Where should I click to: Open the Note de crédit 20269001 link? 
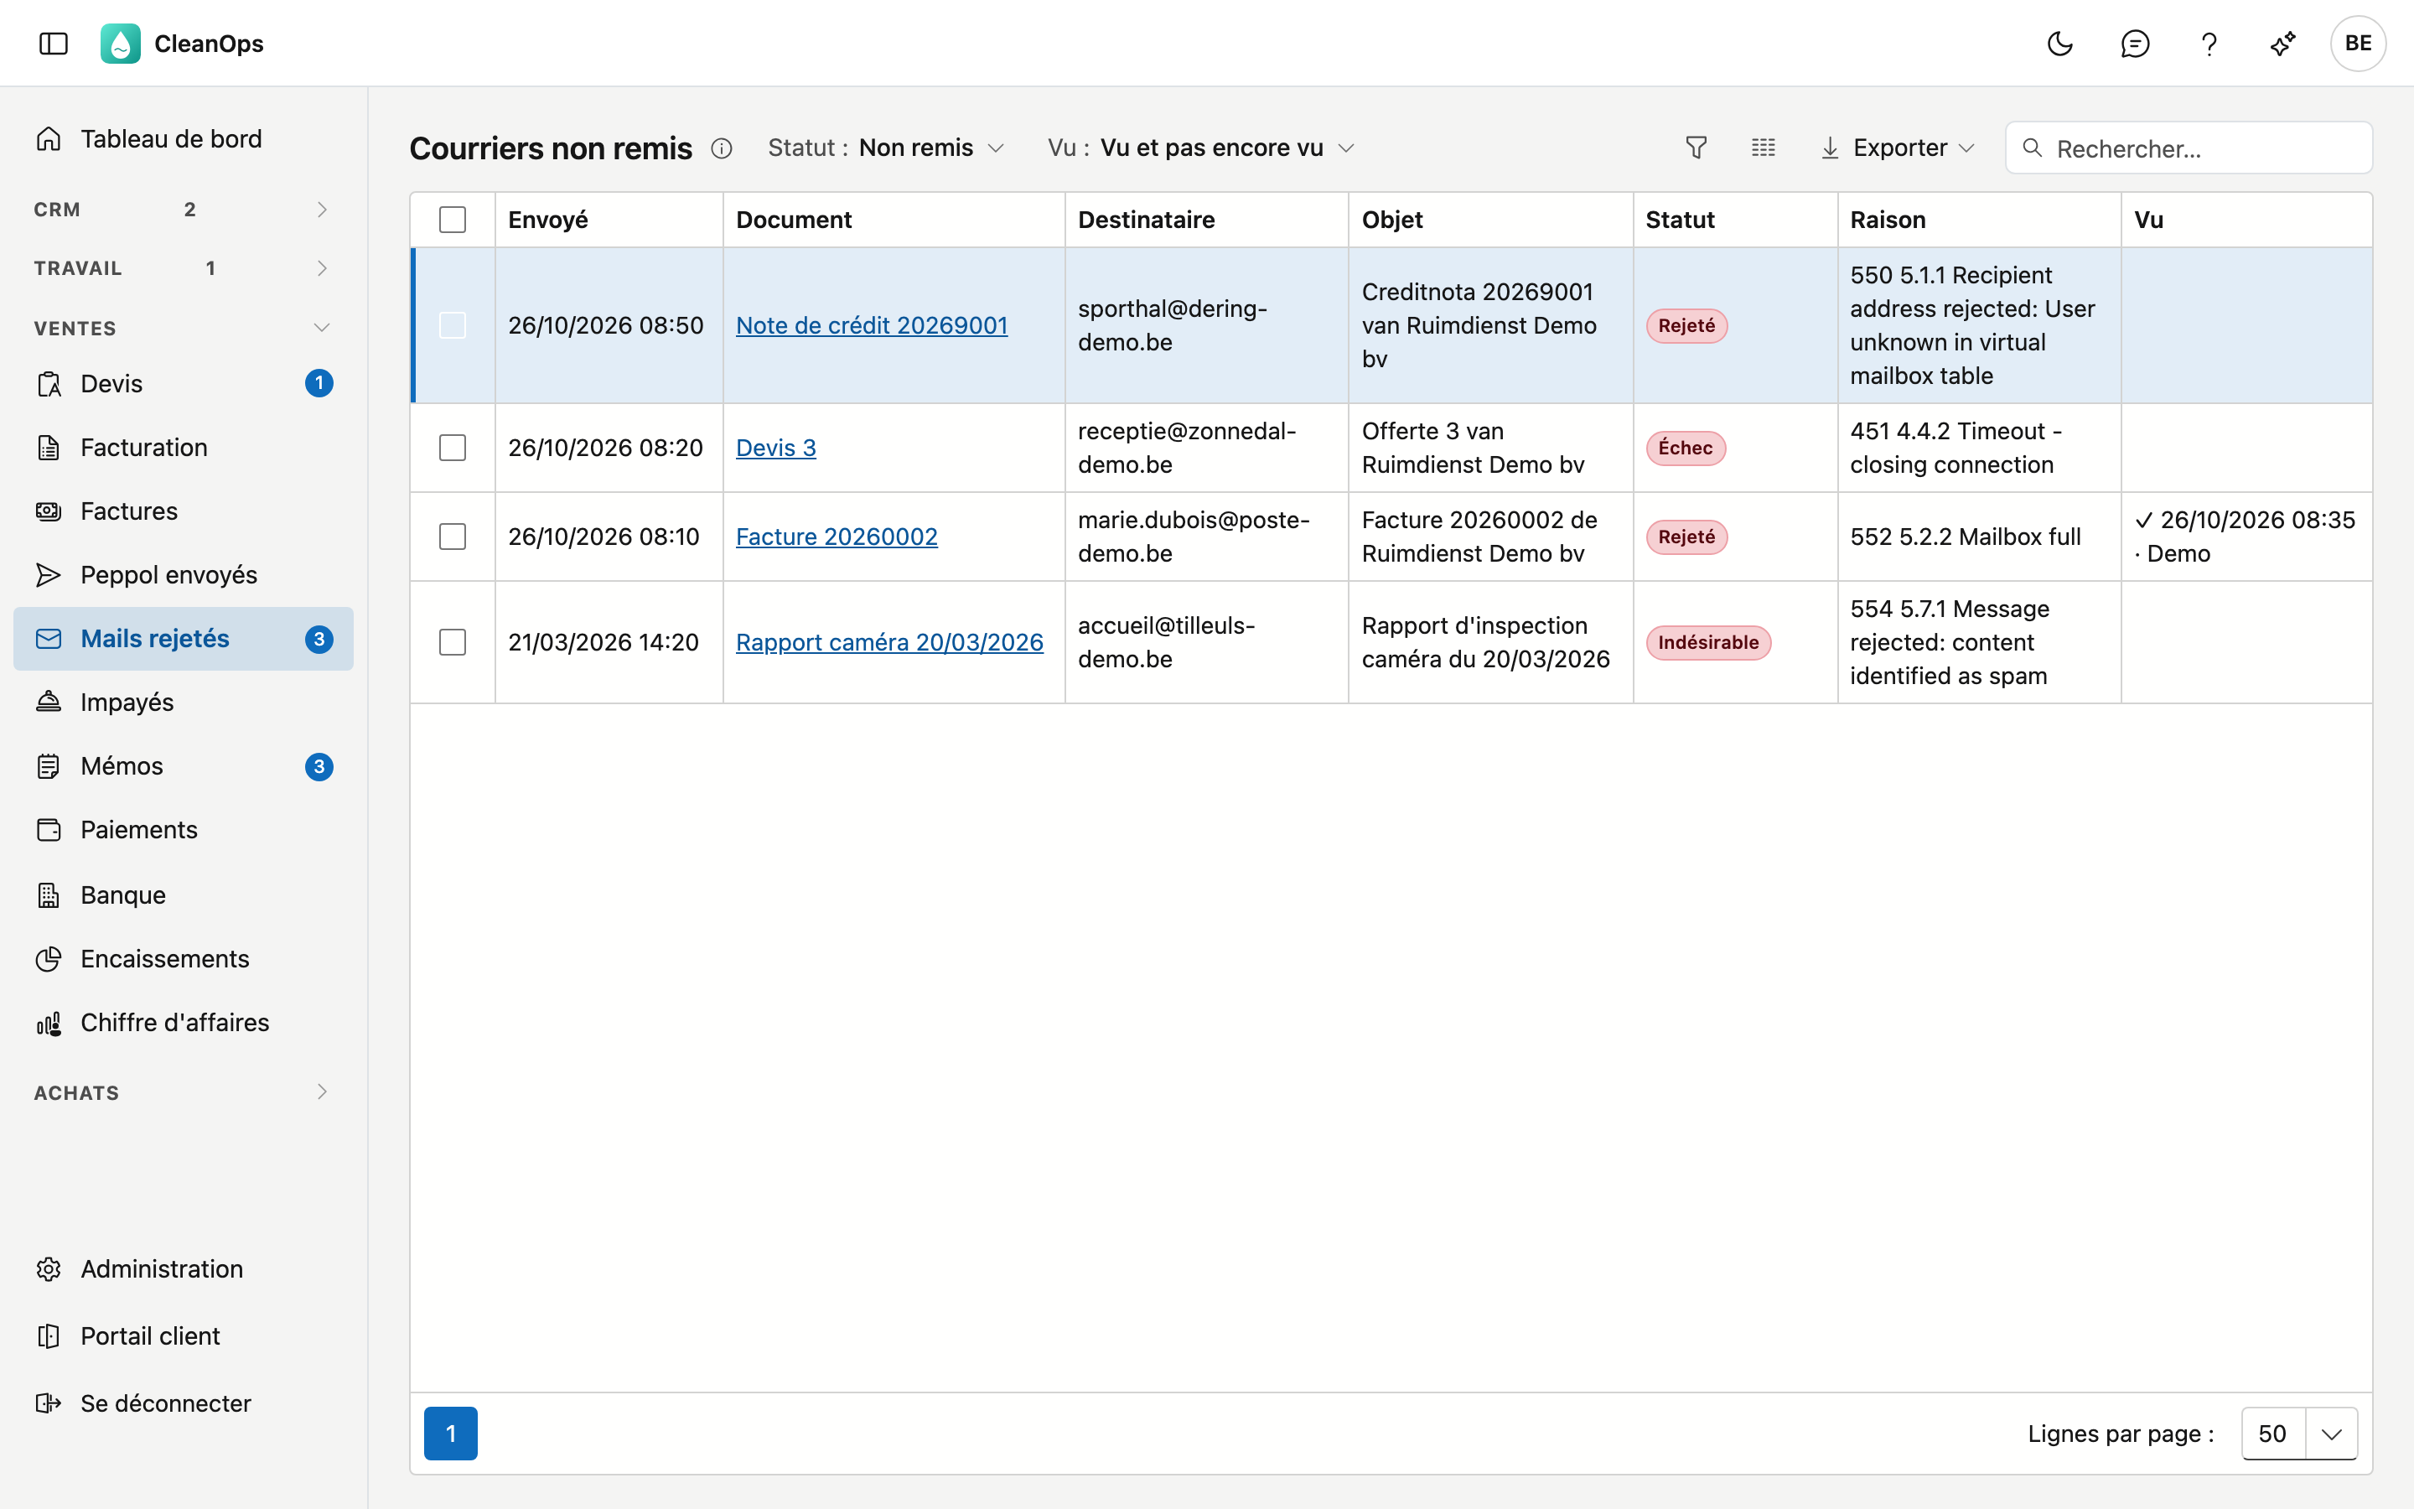[872, 325]
